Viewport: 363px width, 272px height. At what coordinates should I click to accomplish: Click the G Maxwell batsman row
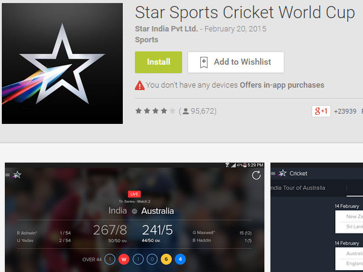click(x=222, y=233)
